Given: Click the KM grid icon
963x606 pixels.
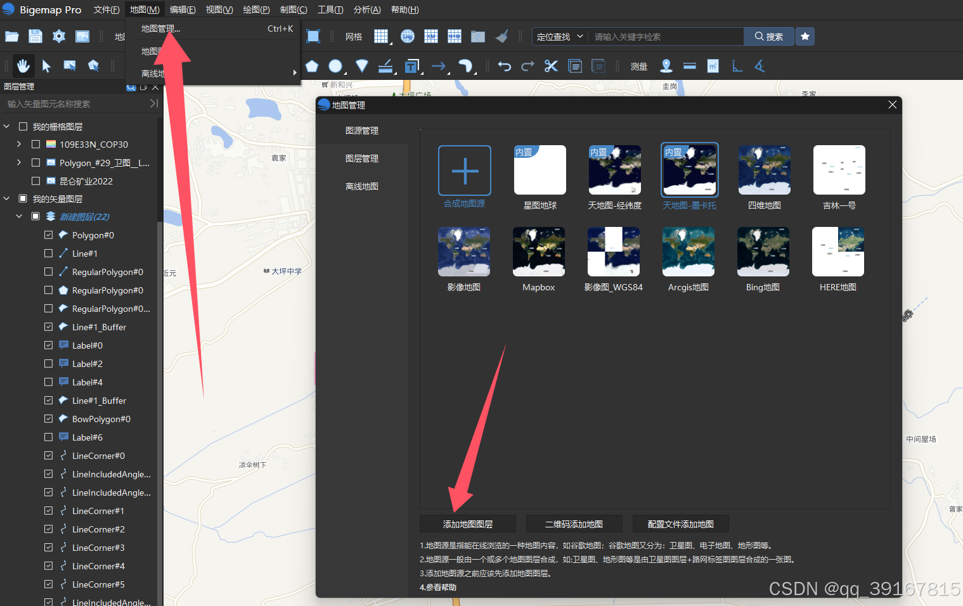Looking at the screenshot, I should [431, 36].
